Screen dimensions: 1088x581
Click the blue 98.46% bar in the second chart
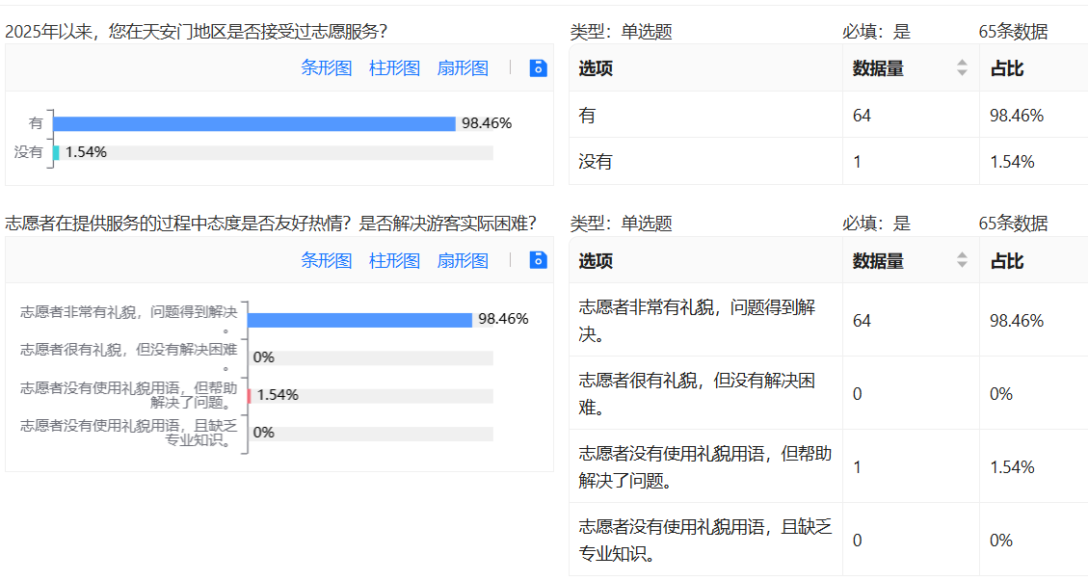click(x=359, y=320)
